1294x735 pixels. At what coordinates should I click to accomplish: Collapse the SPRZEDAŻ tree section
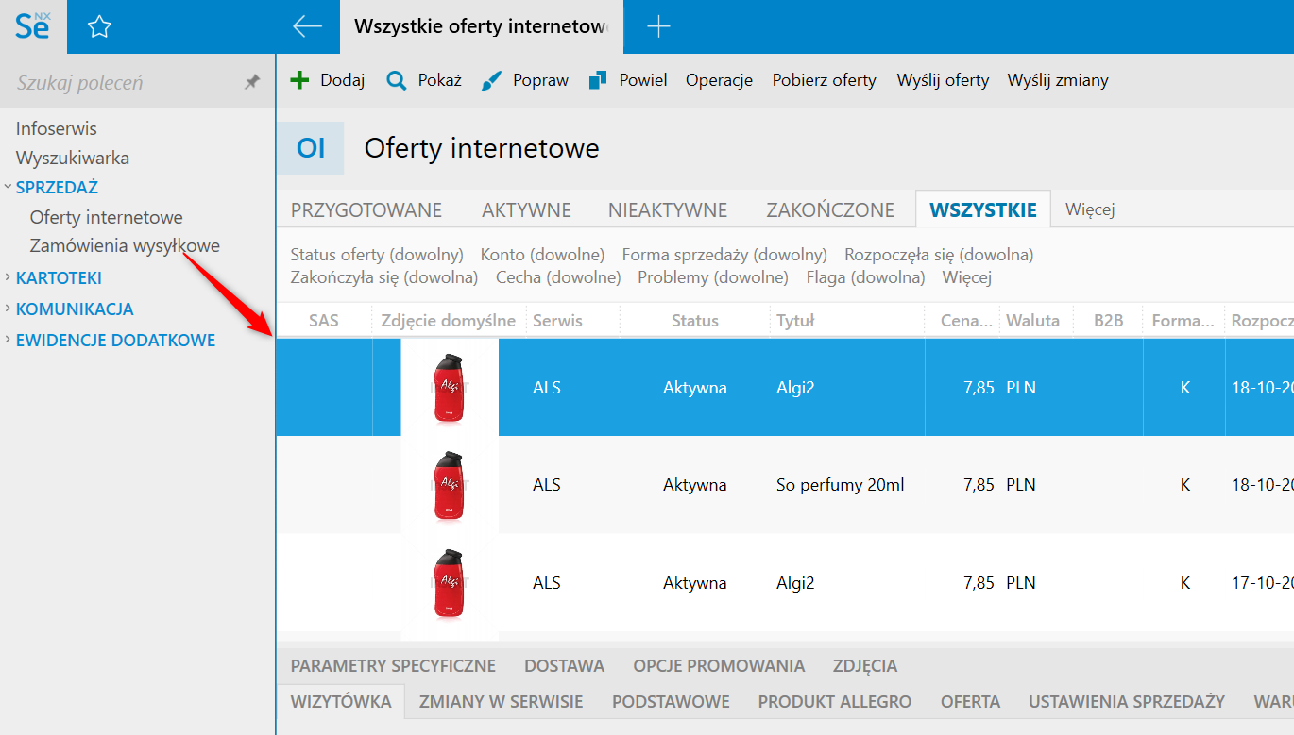(8, 187)
